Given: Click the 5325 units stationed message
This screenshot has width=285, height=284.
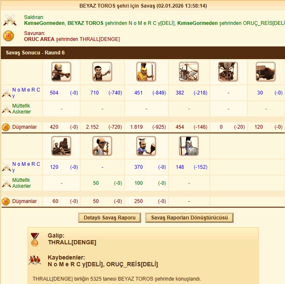Looking at the screenshot, I should [x=117, y=279].
